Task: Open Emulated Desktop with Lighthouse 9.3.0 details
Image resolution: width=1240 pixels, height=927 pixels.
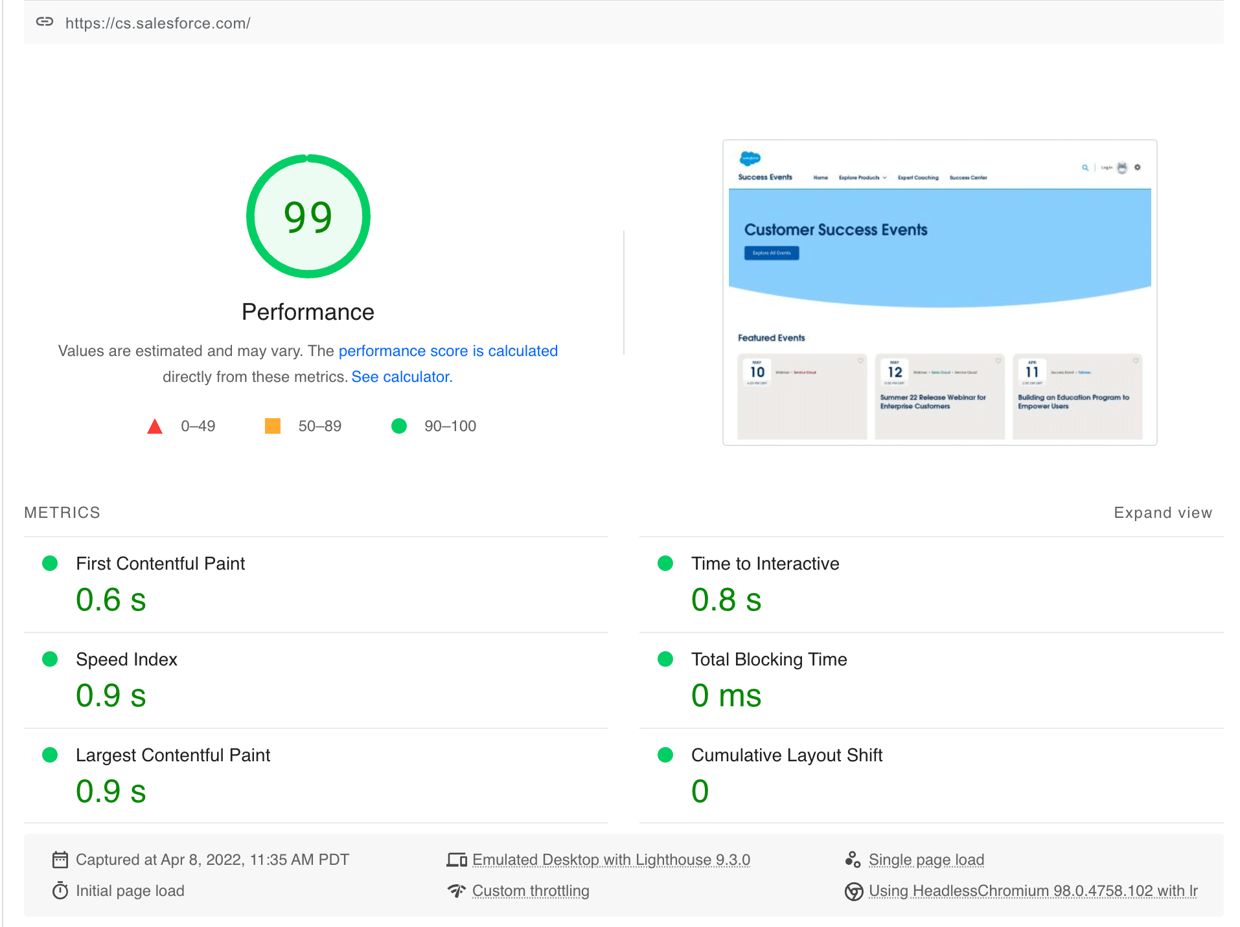Action: pos(610,860)
